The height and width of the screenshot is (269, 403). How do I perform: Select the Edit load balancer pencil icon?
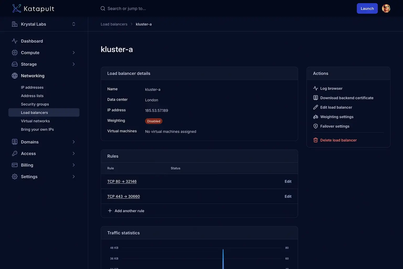(x=316, y=107)
